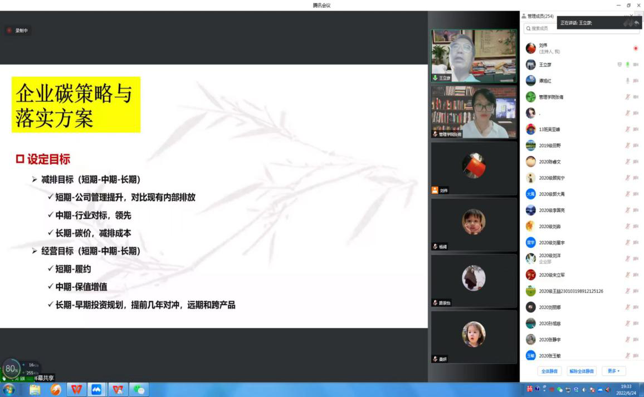Click the volume speaker tray icon

[x=608, y=389]
